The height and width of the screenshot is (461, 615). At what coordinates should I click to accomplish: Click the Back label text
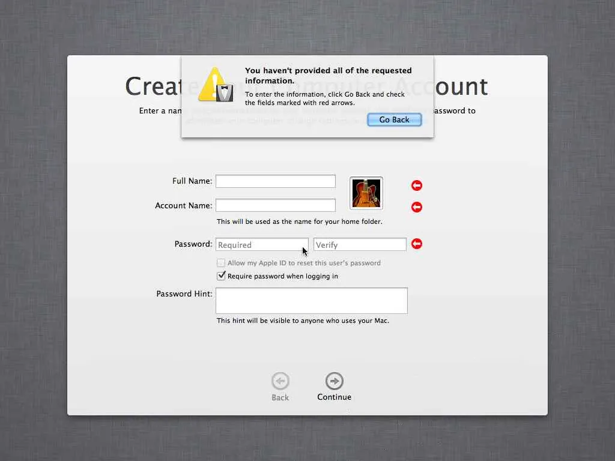(x=280, y=397)
